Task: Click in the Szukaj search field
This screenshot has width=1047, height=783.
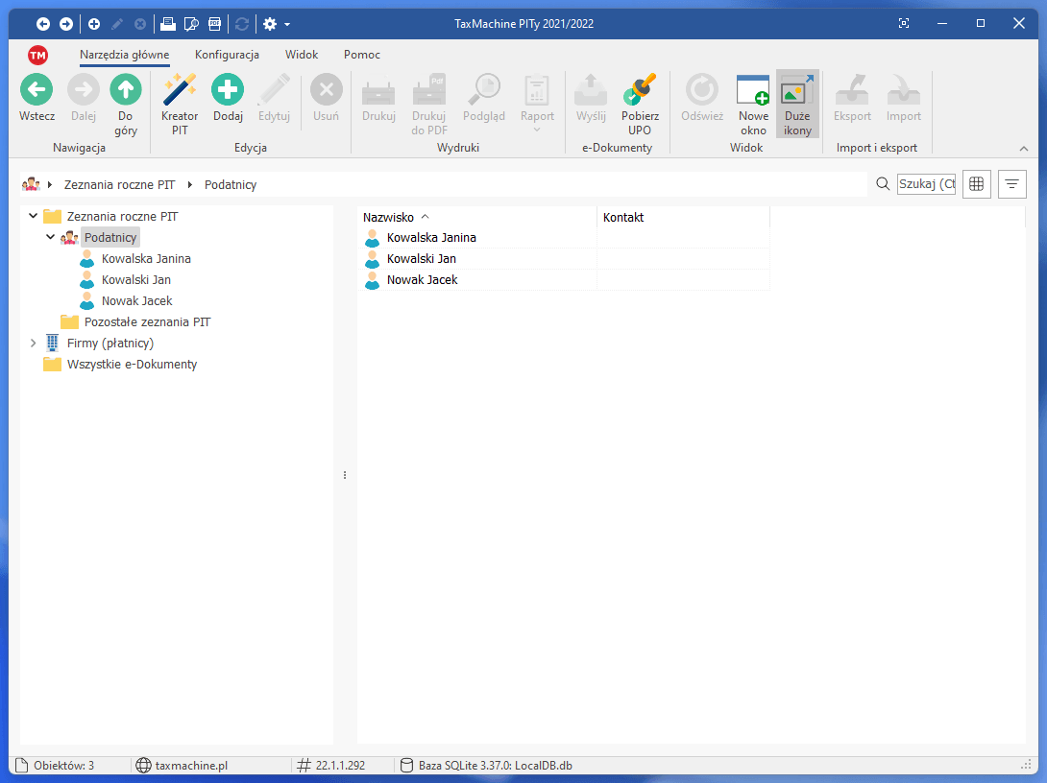Action: pyautogui.click(x=926, y=184)
